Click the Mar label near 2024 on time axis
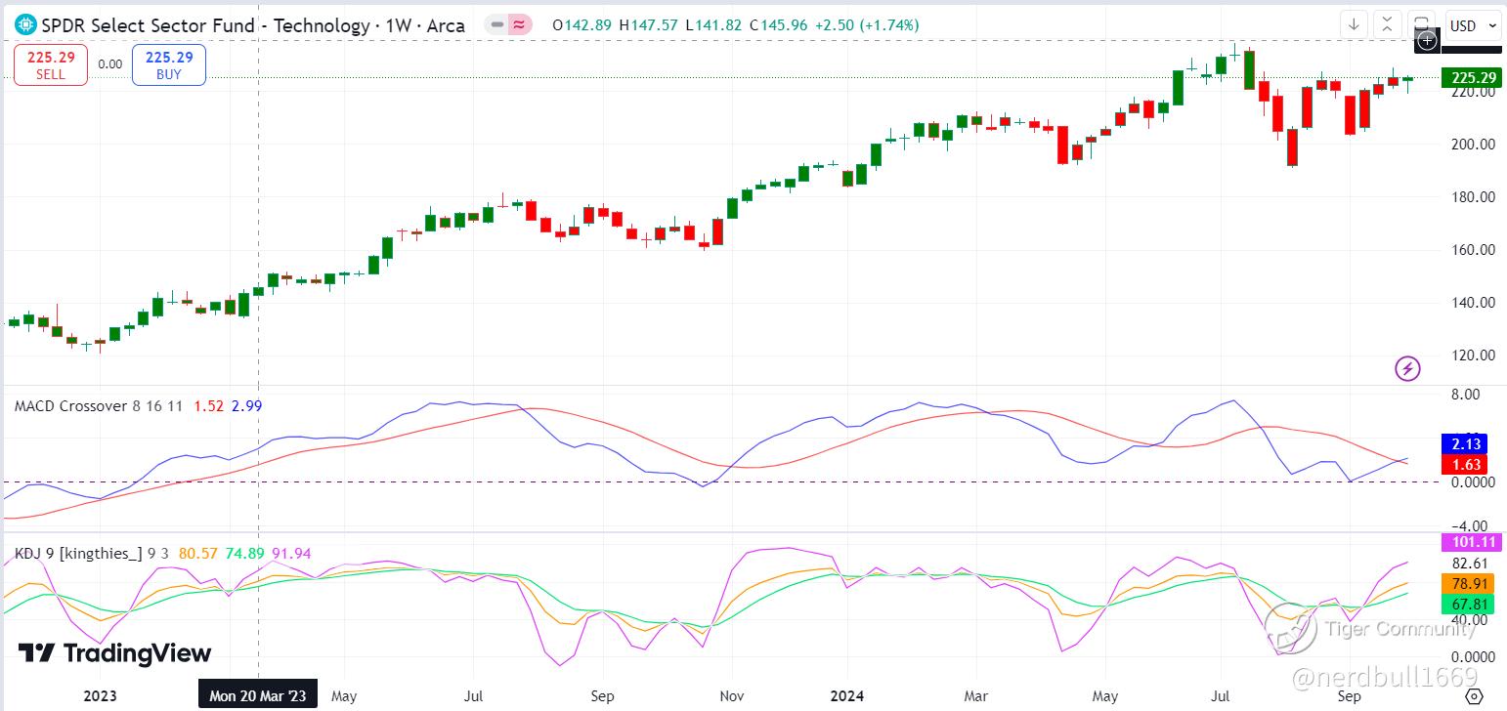This screenshot has height=711, width=1507. 976,696
